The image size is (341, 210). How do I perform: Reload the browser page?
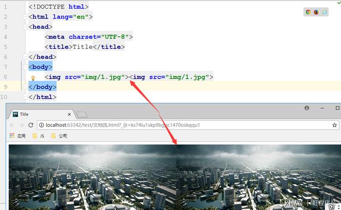(31, 125)
